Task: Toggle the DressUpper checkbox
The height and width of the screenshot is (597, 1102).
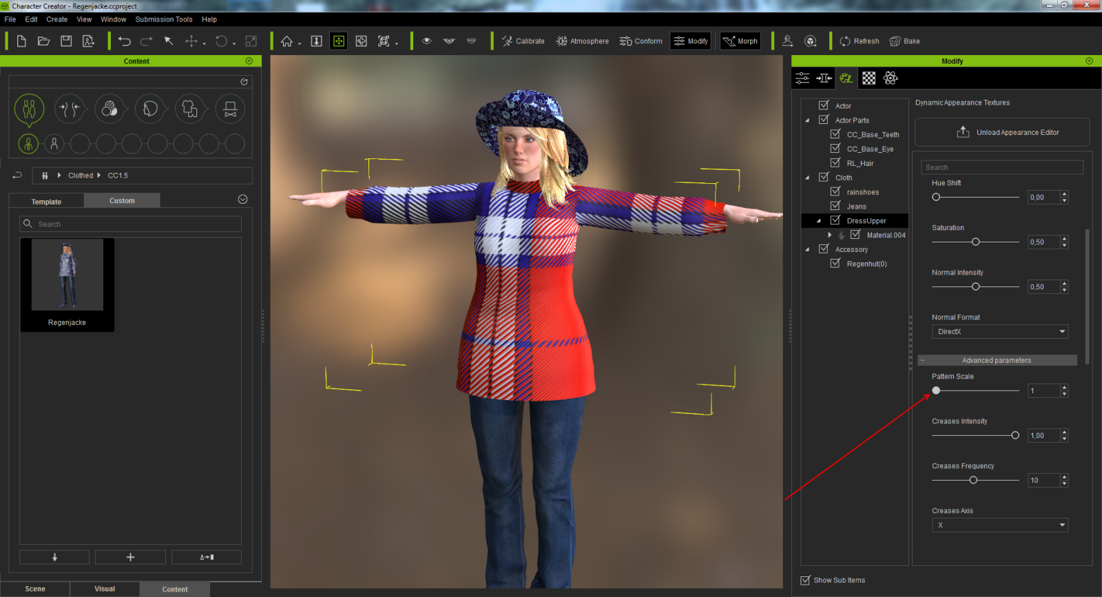Action: click(x=835, y=220)
